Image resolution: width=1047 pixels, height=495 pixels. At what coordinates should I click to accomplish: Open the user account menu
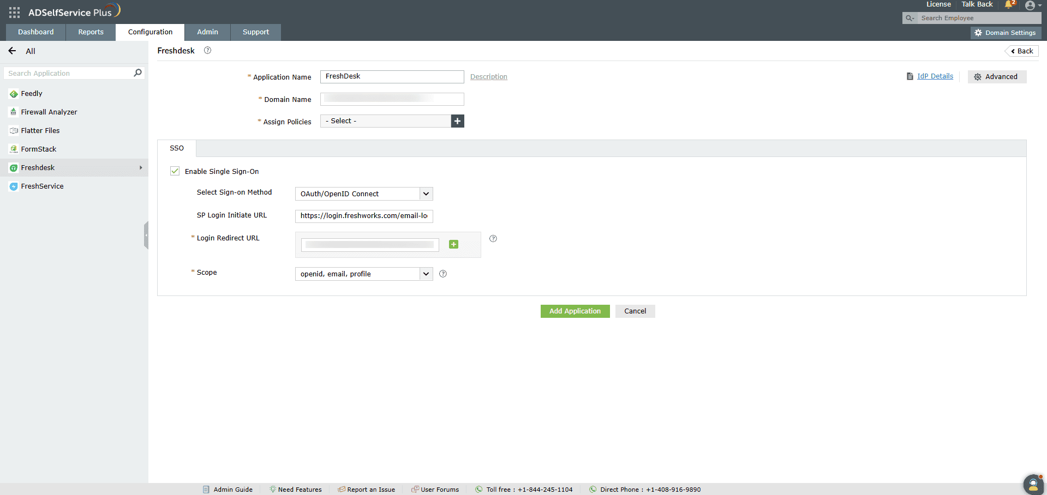[x=1031, y=5]
